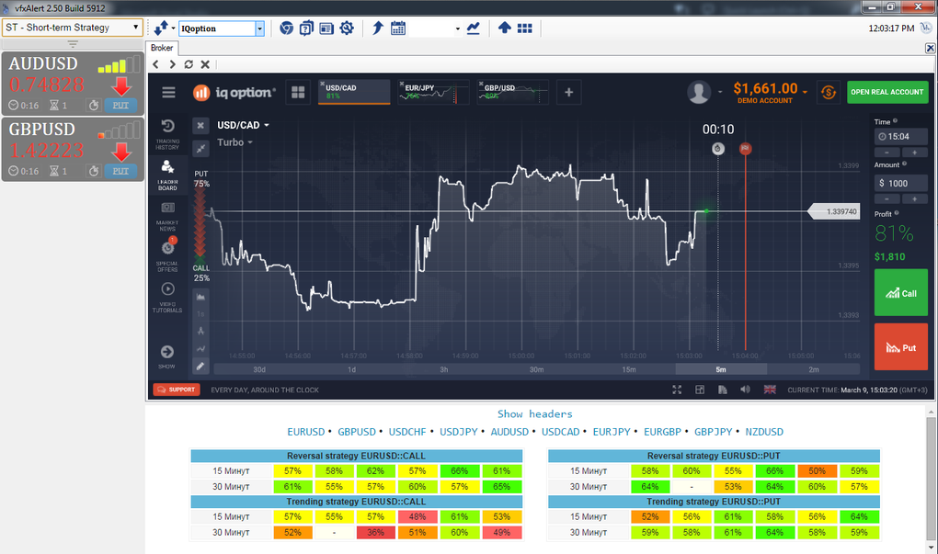Open the USDCAD statistics link
Viewport: 938px width, 554px height.
click(x=561, y=432)
